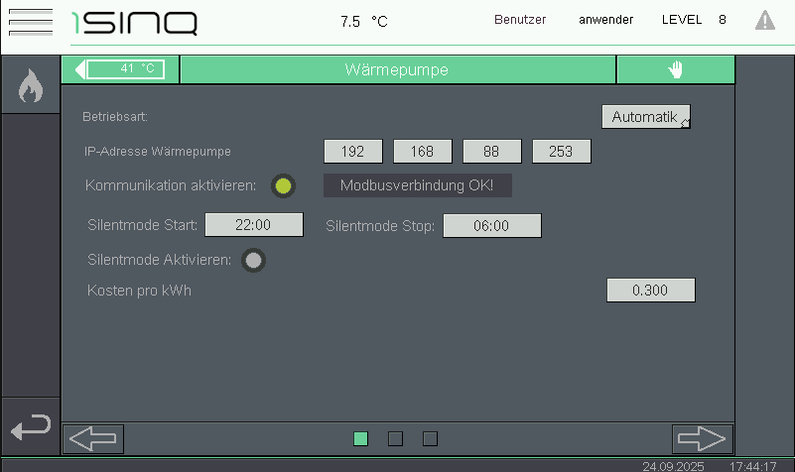This screenshot has height=472, width=795.
Task: Select the third page indicator square
Action: [430, 438]
